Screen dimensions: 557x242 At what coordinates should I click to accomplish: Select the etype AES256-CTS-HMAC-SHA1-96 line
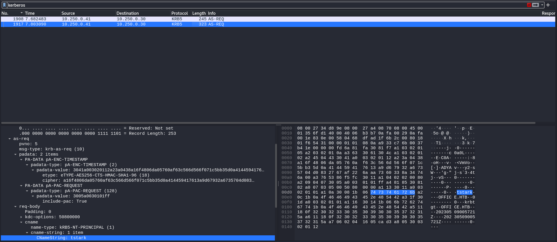coord(96,175)
